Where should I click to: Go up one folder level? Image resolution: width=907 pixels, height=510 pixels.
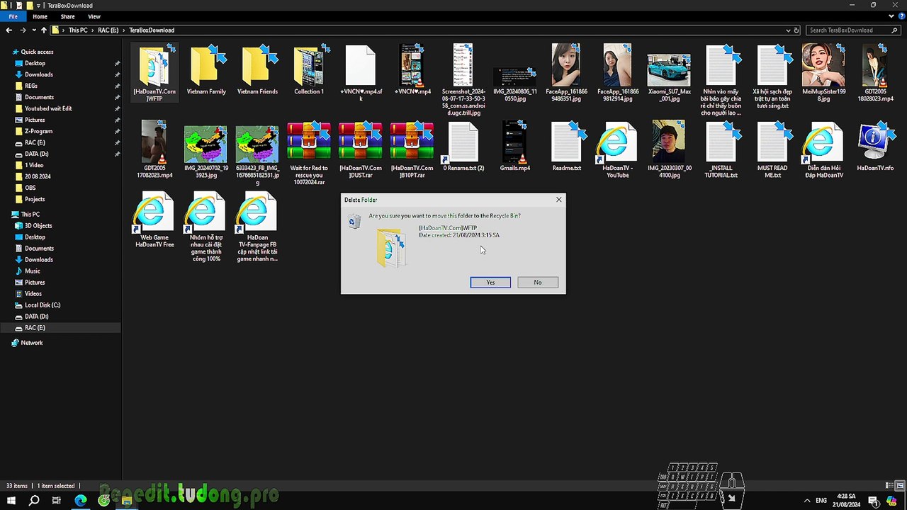[x=44, y=30]
